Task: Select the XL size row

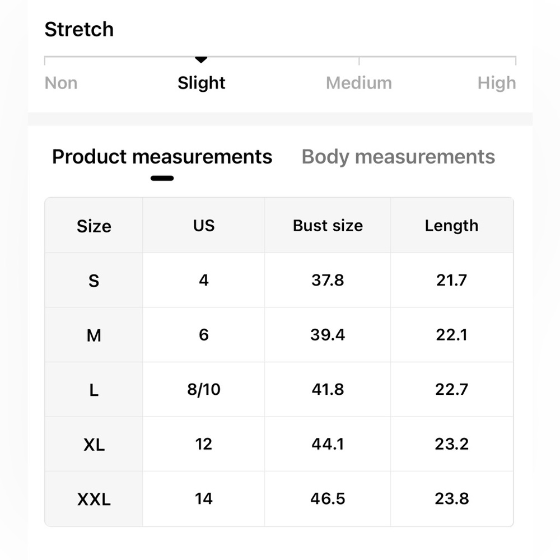Action: point(279,444)
